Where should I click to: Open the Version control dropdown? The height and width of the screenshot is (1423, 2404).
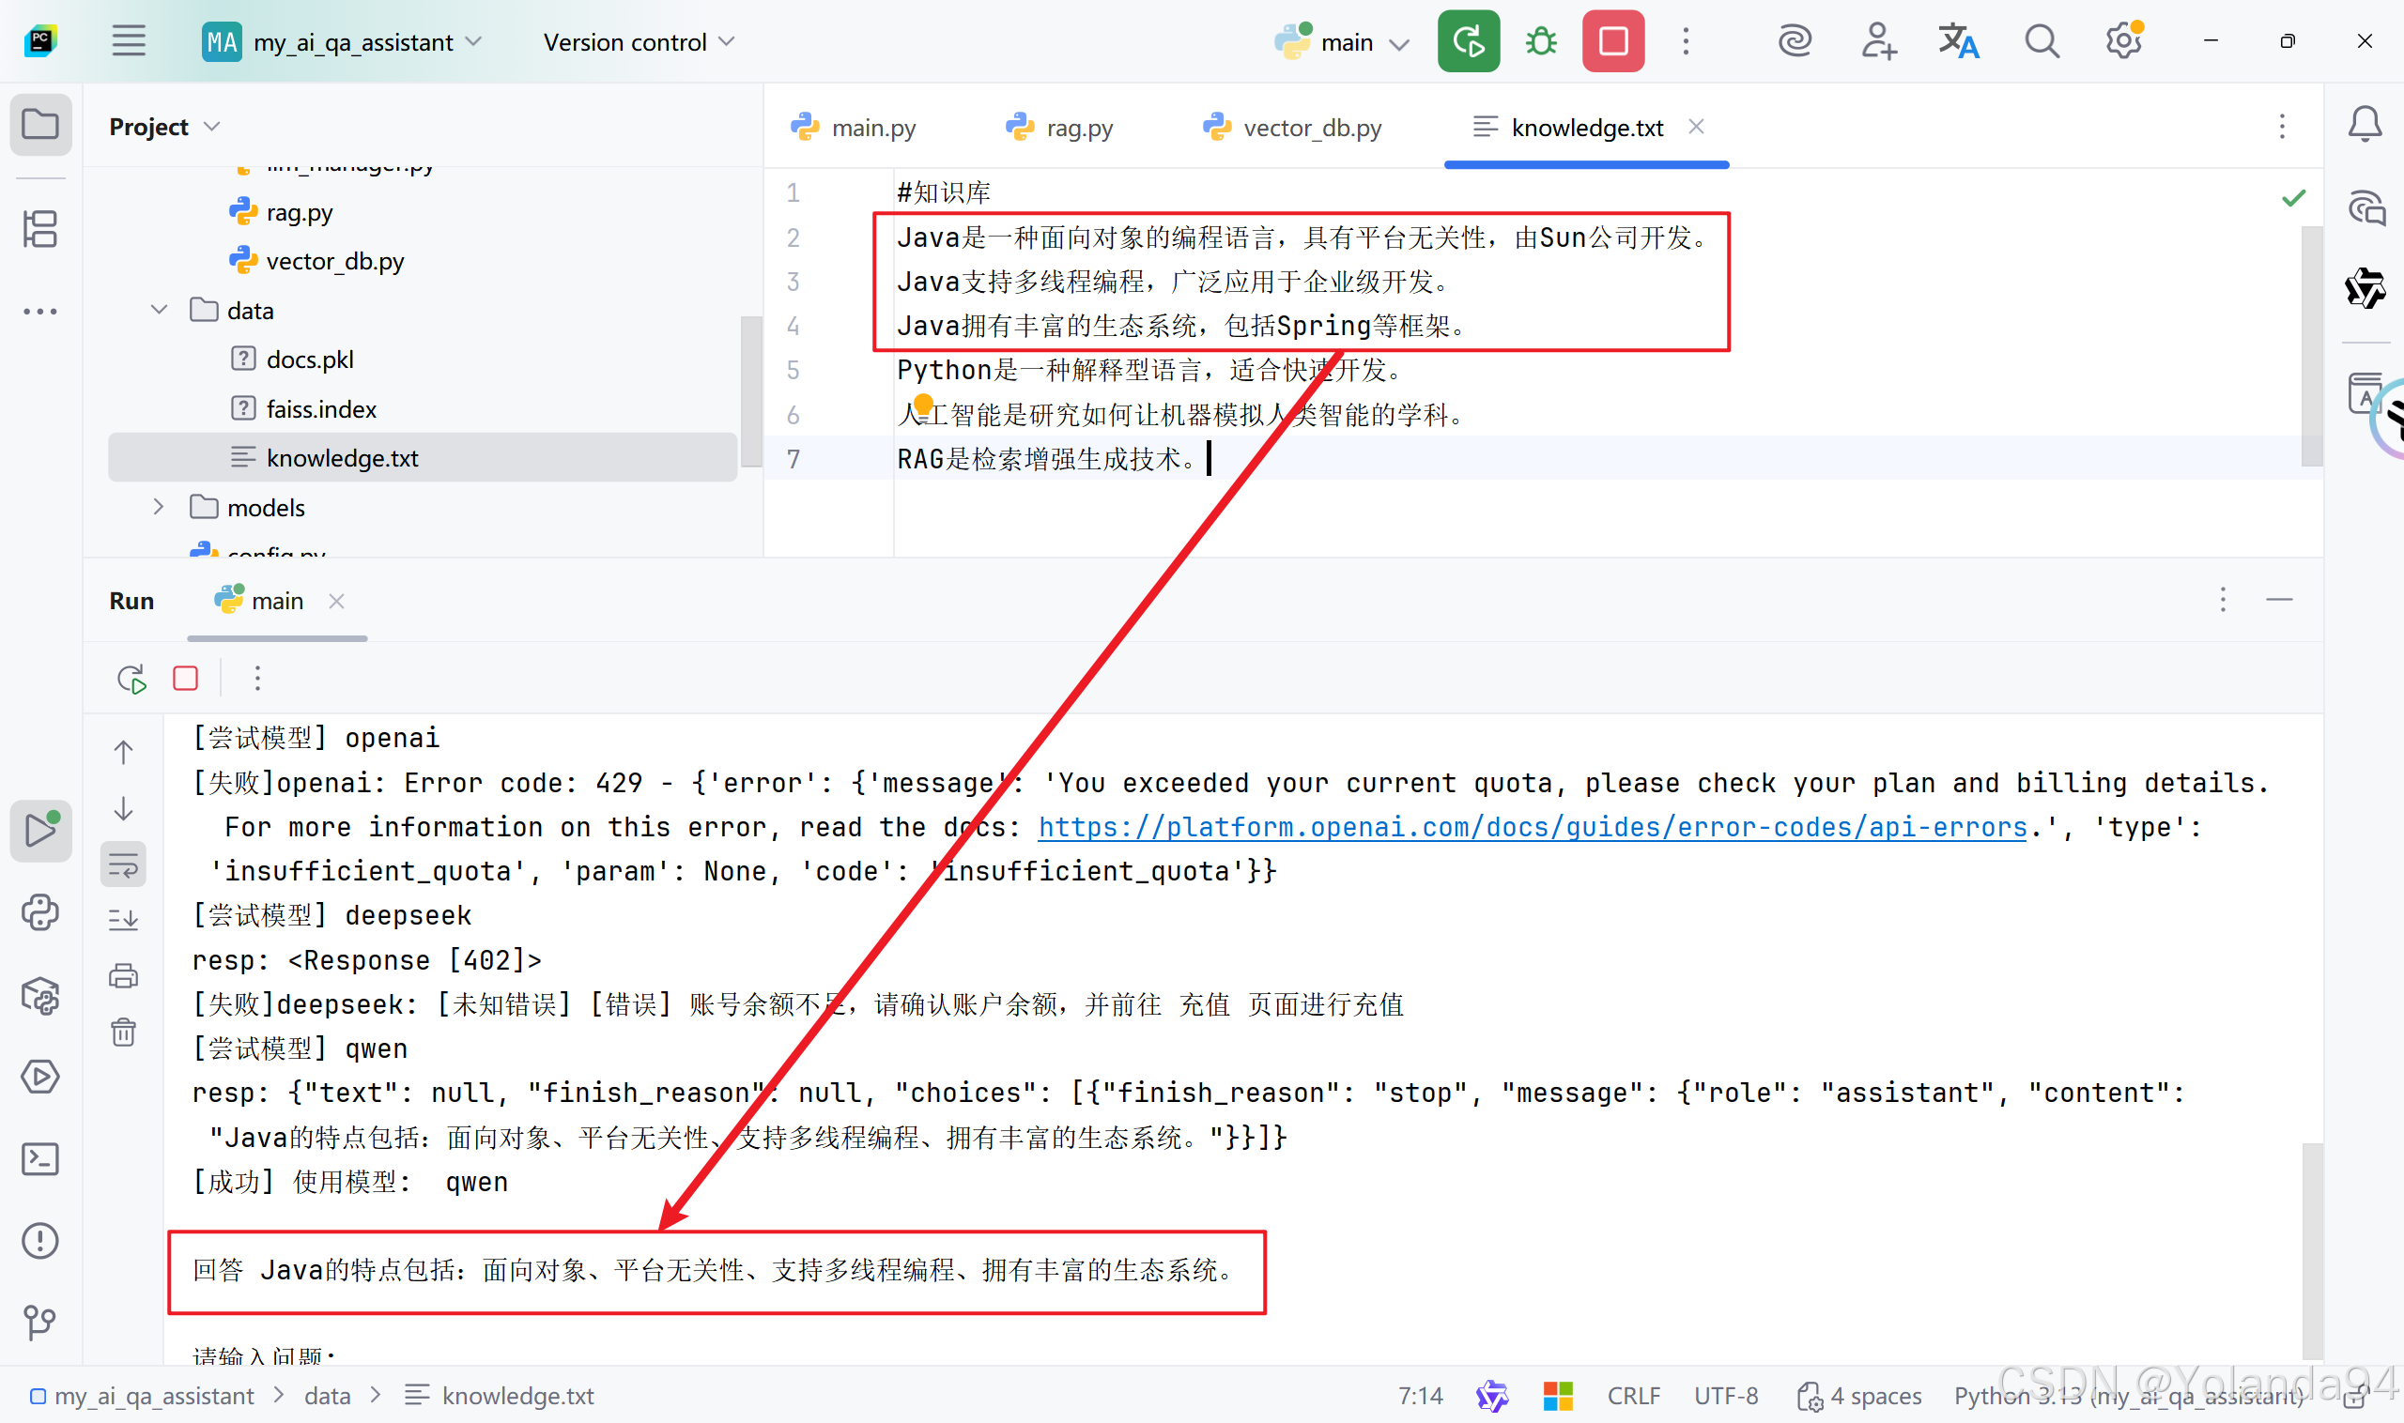[638, 42]
